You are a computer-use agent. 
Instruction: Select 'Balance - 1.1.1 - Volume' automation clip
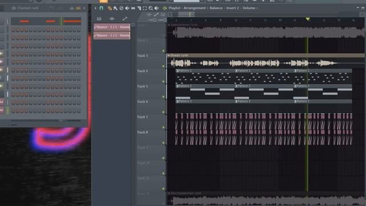[112, 27]
